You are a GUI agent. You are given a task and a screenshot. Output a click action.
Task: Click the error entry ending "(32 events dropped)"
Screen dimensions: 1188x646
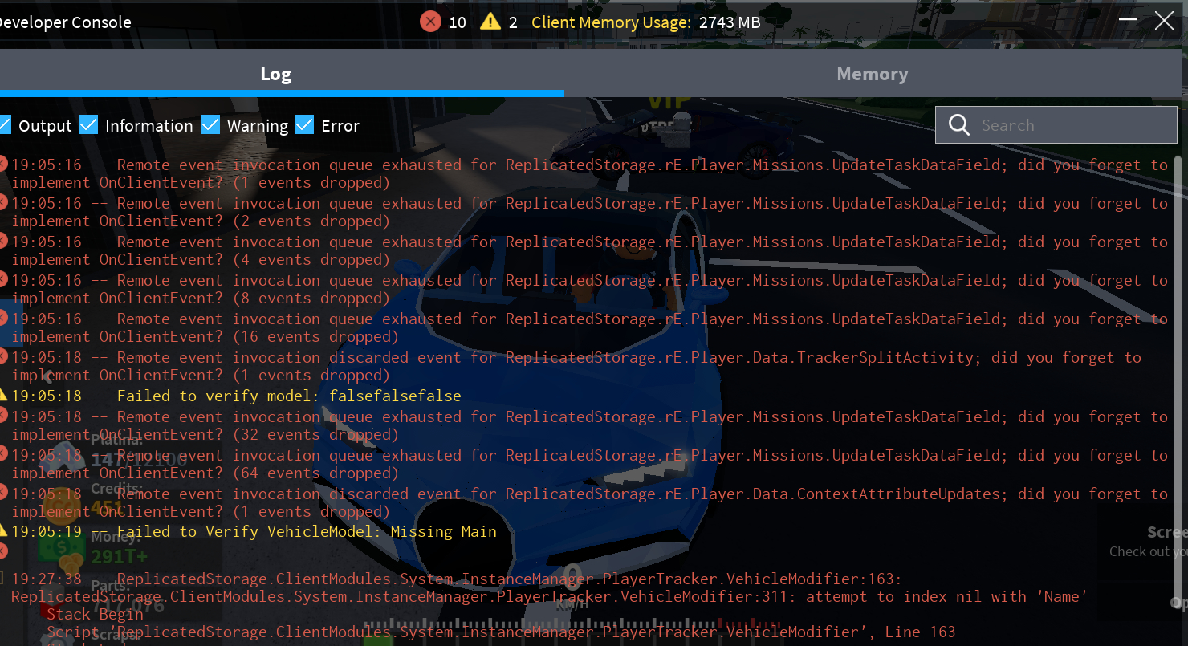[589, 425]
